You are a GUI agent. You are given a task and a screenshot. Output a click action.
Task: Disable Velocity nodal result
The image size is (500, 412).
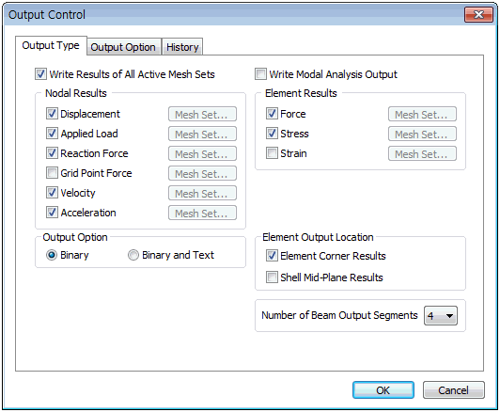52,193
